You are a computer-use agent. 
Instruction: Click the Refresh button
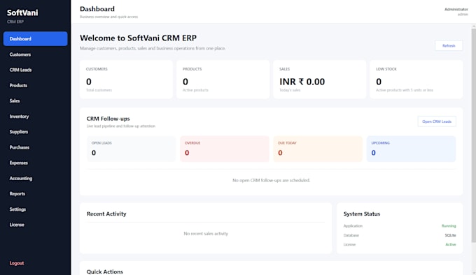click(x=449, y=45)
